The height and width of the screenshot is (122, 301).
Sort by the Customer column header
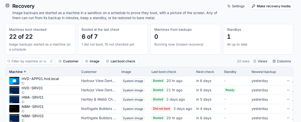[89, 72]
